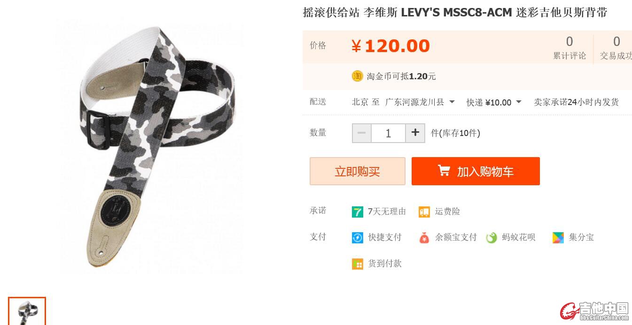This screenshot has height=325, width=632.
Task: Expand the delivery destination dropdown 广东河源龙川县
Action: (420, 102)
